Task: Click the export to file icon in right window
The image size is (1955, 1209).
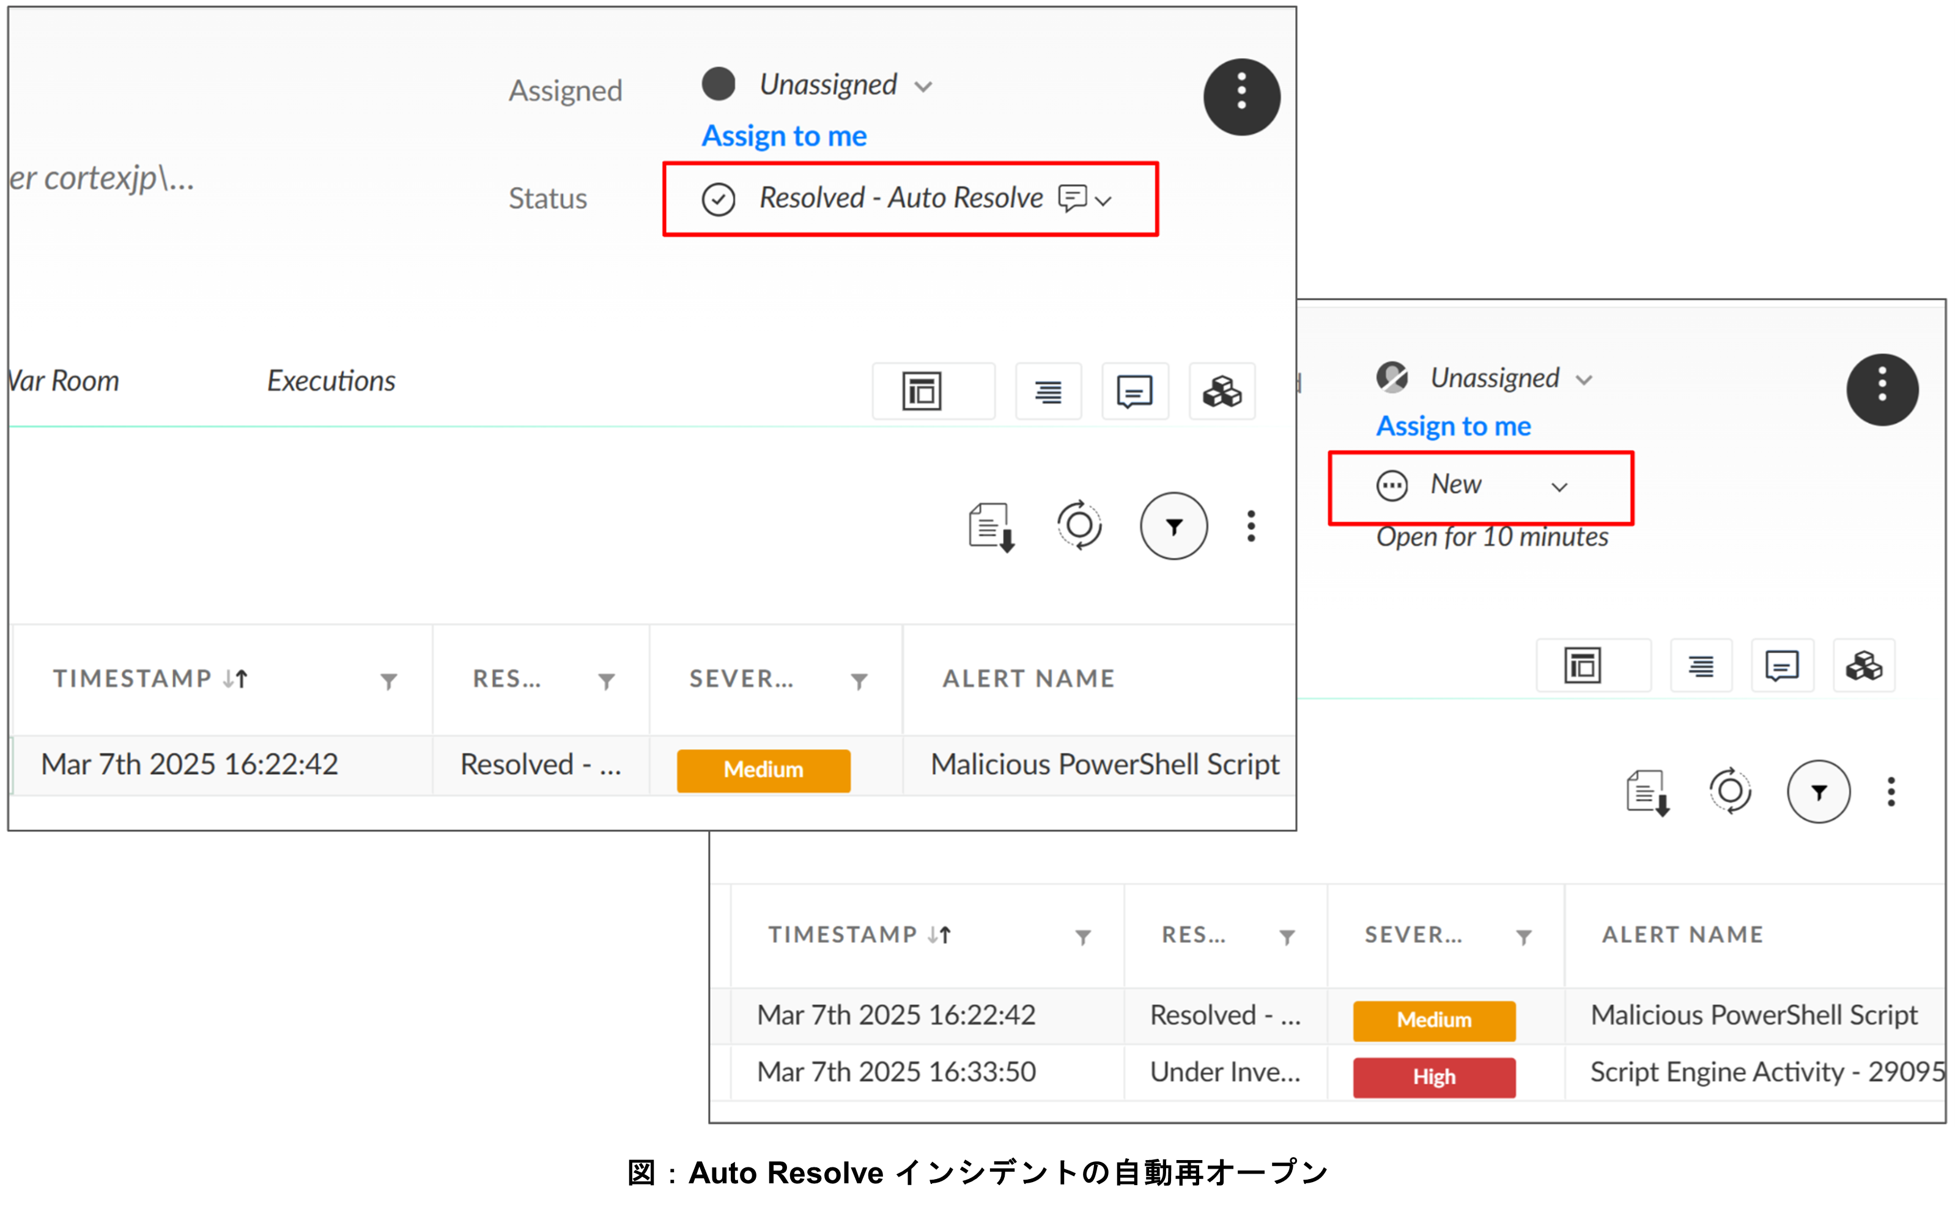Action: pyautogui.click(x=1647, y=793)
